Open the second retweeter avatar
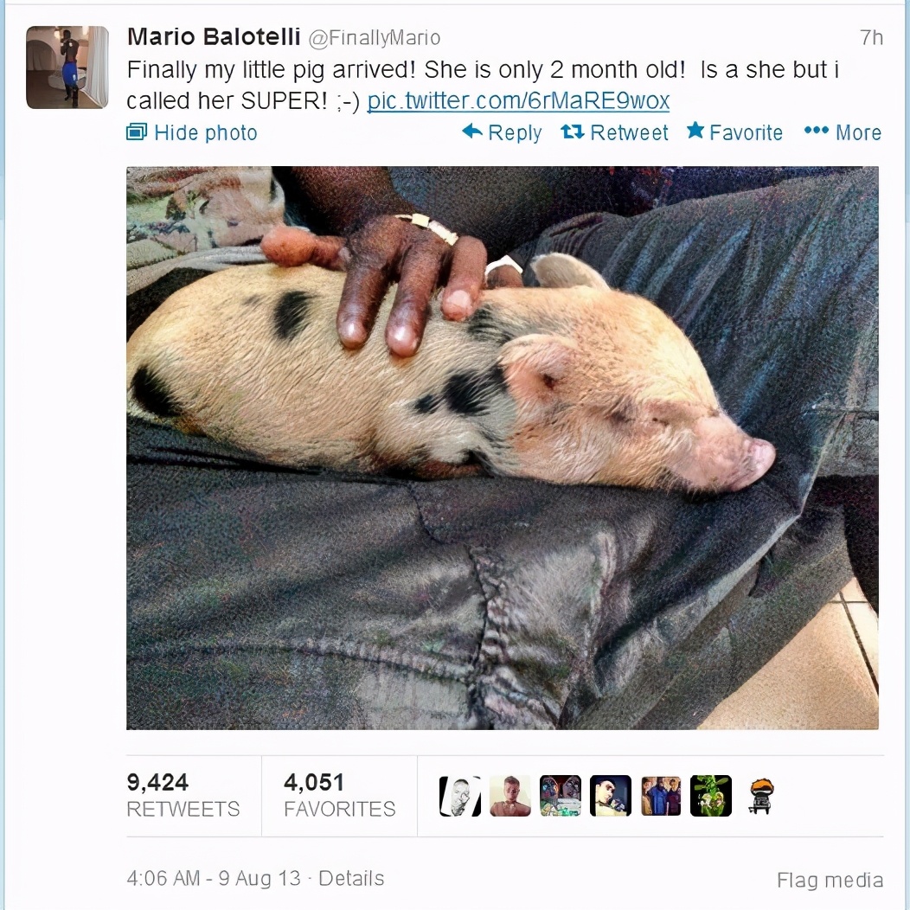Viewport: 910px width, 910px height. click(510, 796)
